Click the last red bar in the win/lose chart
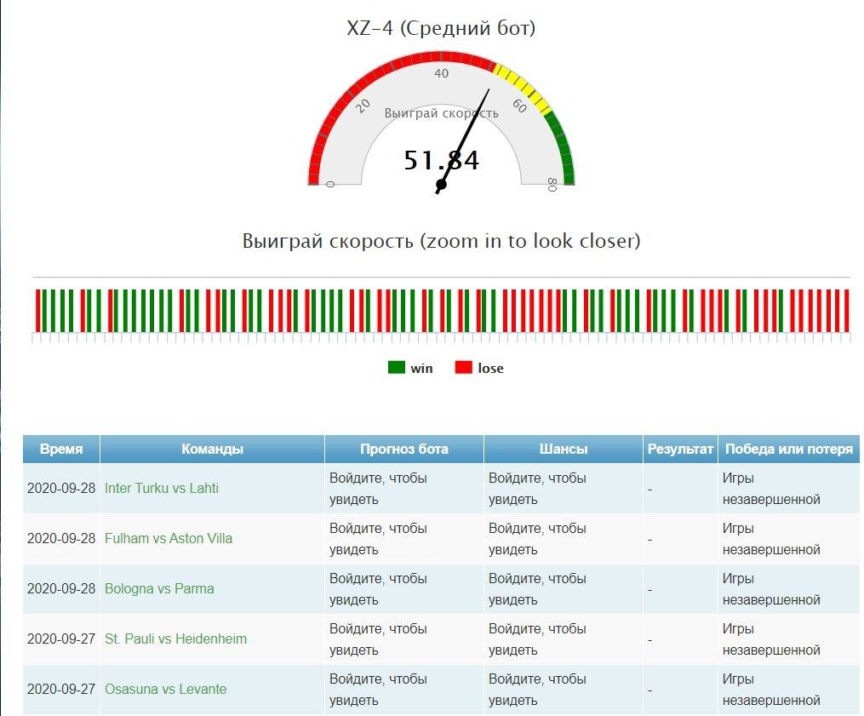Screen dimensions: 864x716 [846, 311]
